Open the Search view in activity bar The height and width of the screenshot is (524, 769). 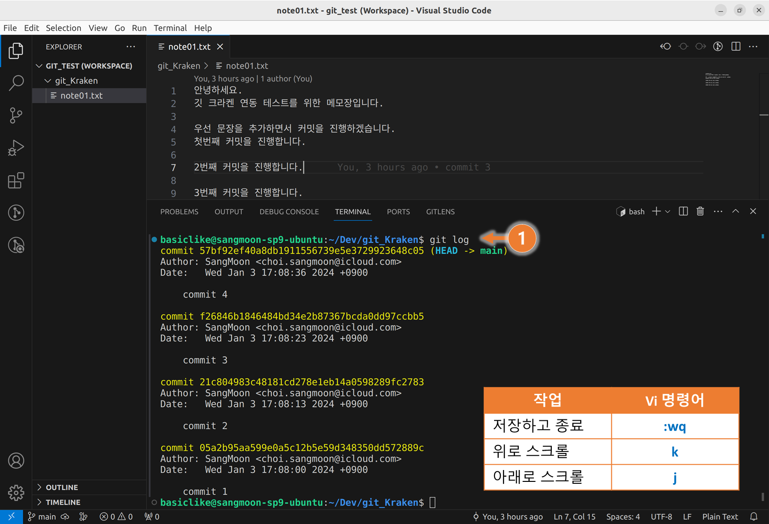click(16, 83)
